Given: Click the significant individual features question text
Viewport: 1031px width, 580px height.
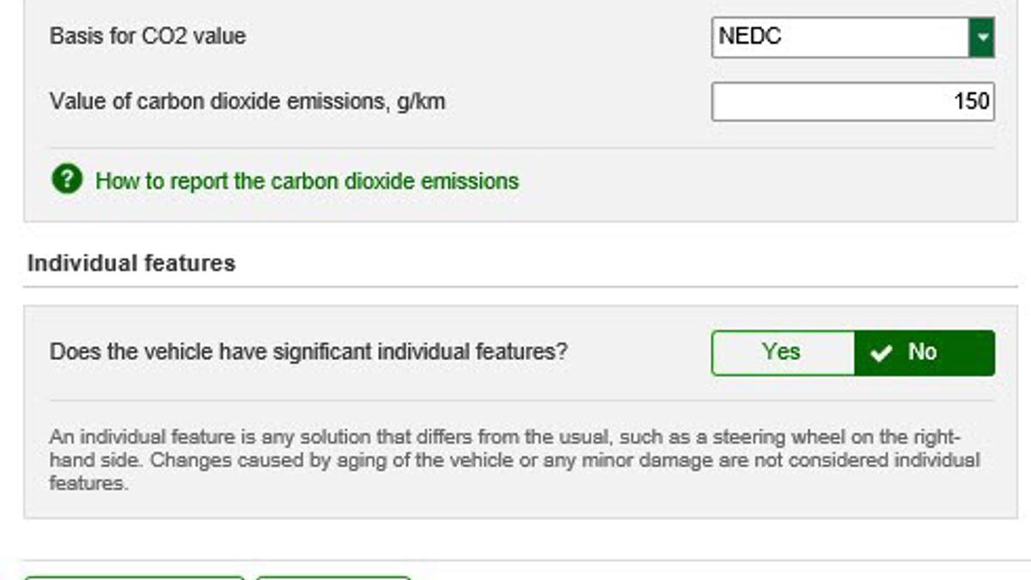Looking at the screenshot, I should 308,352.
